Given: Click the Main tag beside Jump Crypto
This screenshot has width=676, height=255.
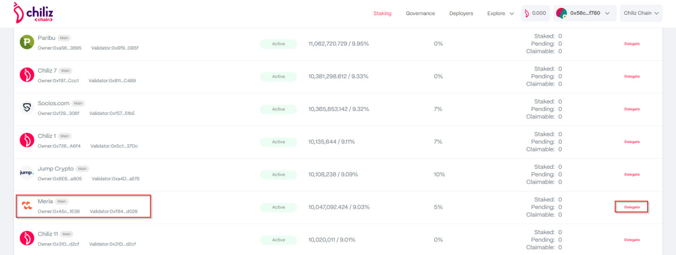Looking at the screenshot, I should (x=83, y=168).
